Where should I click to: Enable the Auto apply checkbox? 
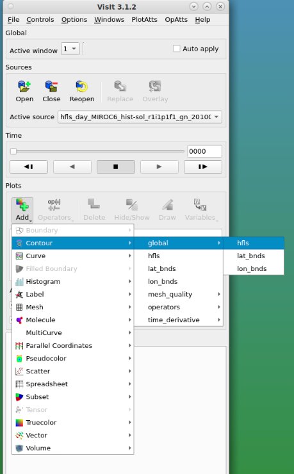tap(176, 49)
